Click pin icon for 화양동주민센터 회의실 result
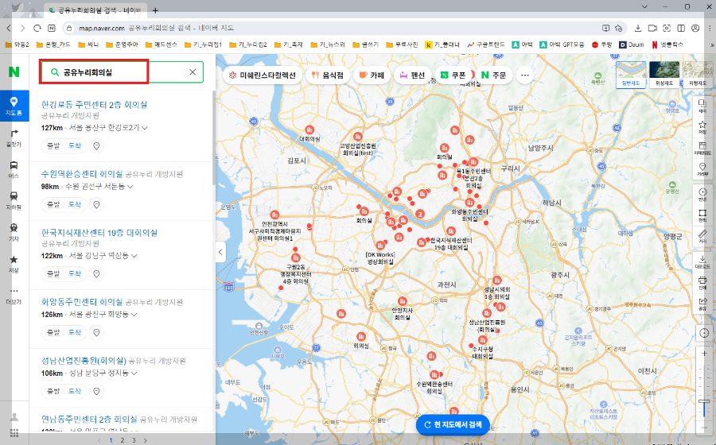 [96, 332]
